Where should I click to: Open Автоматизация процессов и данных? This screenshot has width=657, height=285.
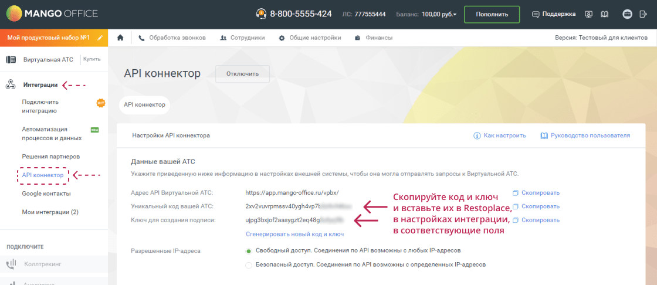[x=52, y=134]
